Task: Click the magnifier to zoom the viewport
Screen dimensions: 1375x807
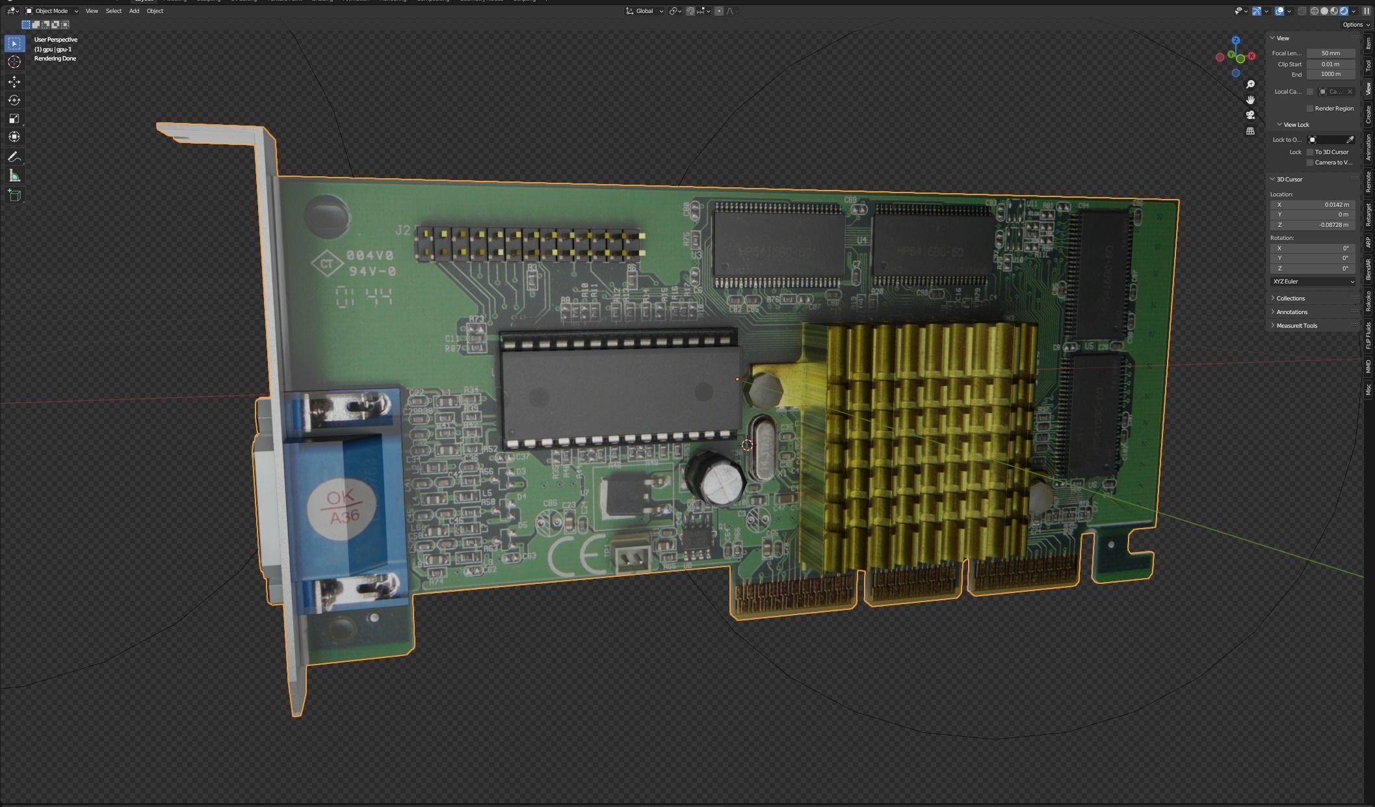Action: (1250, 84)
